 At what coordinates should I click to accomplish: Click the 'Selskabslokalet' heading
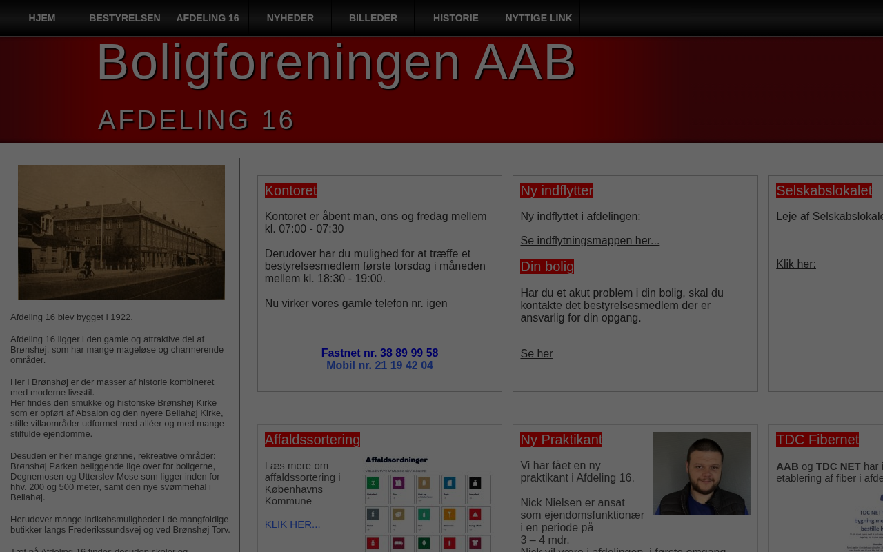tap(824, 190)
